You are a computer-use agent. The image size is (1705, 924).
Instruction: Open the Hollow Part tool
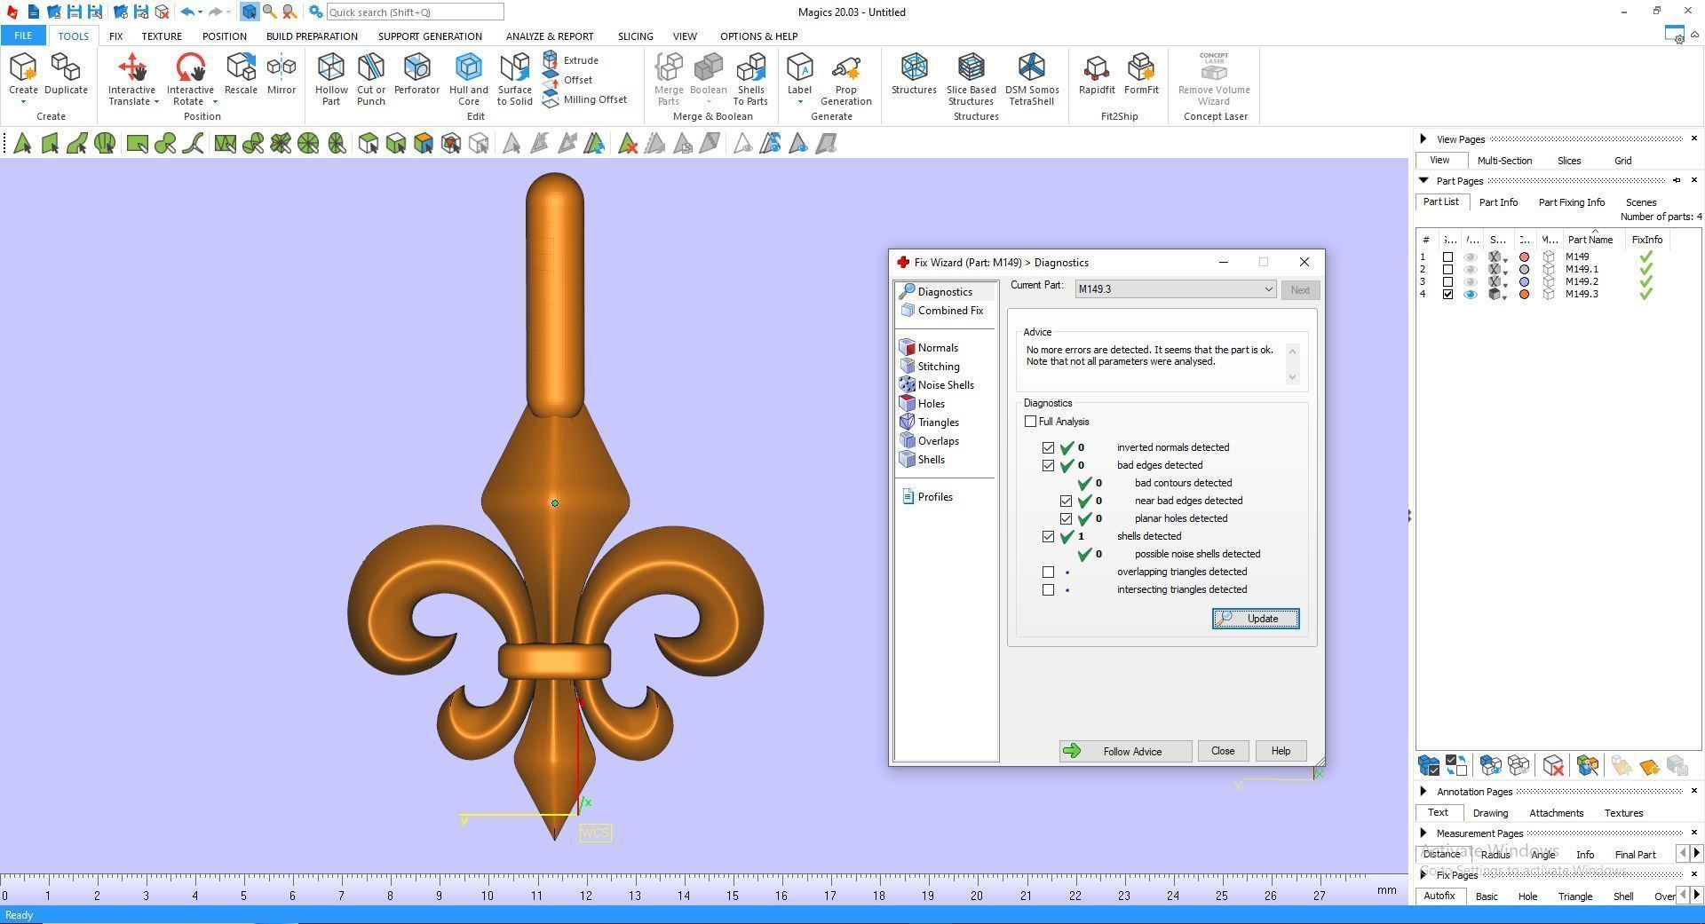331,79
